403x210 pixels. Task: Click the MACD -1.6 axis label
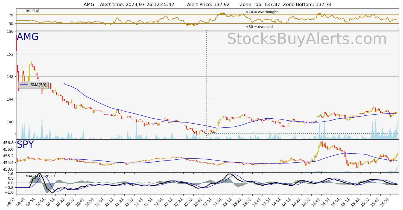(x=10, y=192)
